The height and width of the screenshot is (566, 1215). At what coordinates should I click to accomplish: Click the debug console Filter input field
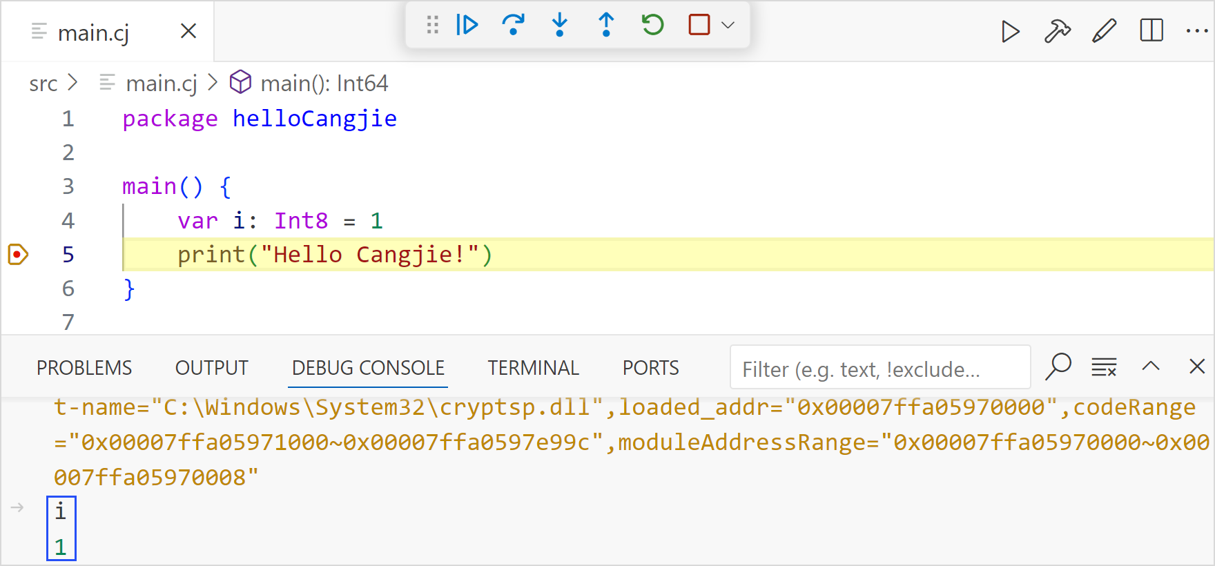(x=879, y=369)
